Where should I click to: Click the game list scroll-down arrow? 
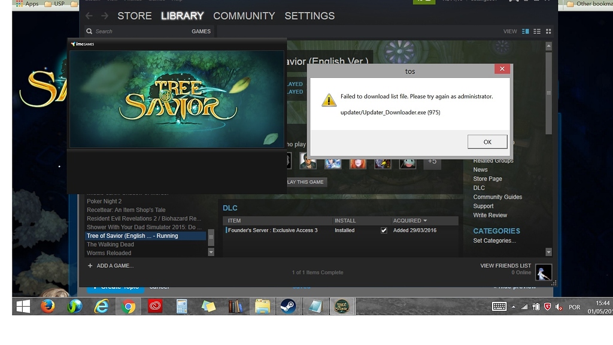[211, 252]
